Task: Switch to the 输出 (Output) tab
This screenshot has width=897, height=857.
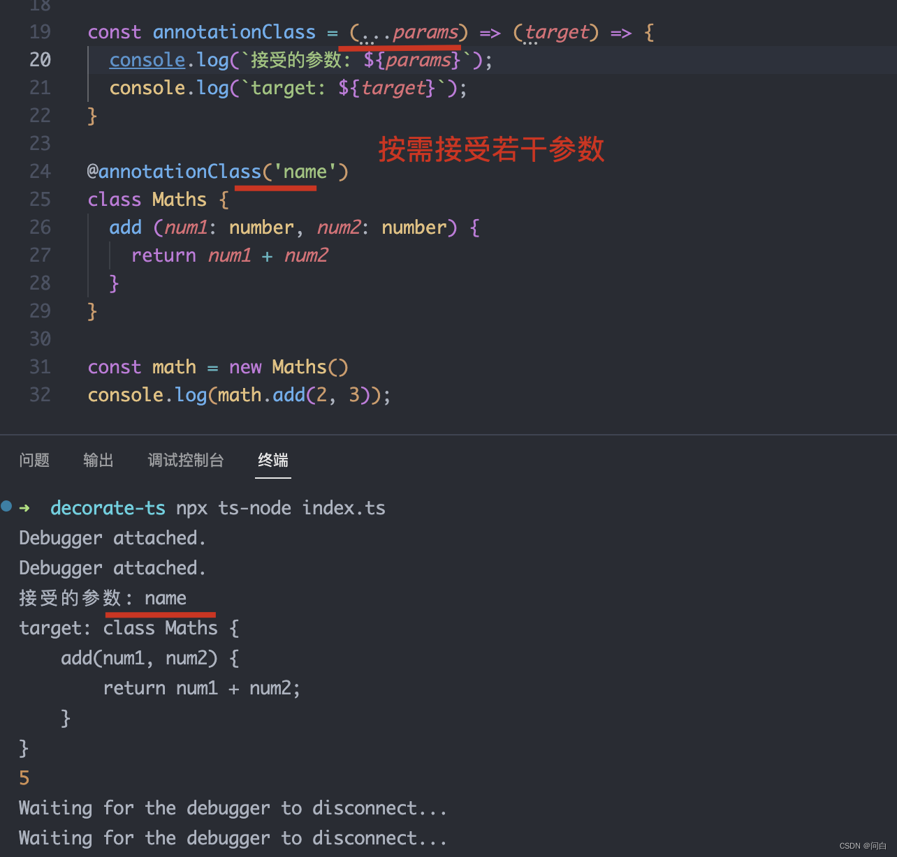Action: pyautogui.click(x=99, y=460)
